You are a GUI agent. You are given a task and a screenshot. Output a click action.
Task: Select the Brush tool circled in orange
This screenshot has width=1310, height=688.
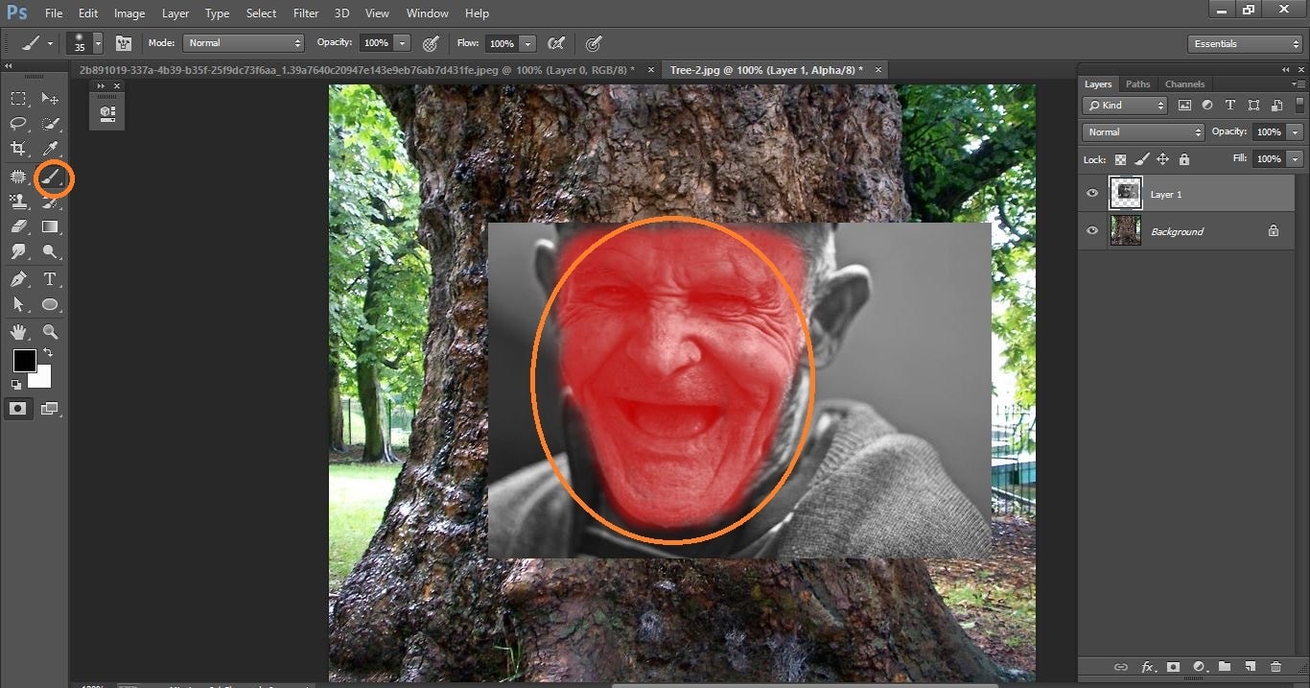pos(51,178)
